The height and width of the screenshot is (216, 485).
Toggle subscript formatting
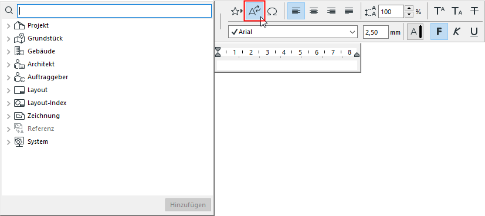pyautogui.click(x=457, y=12)
